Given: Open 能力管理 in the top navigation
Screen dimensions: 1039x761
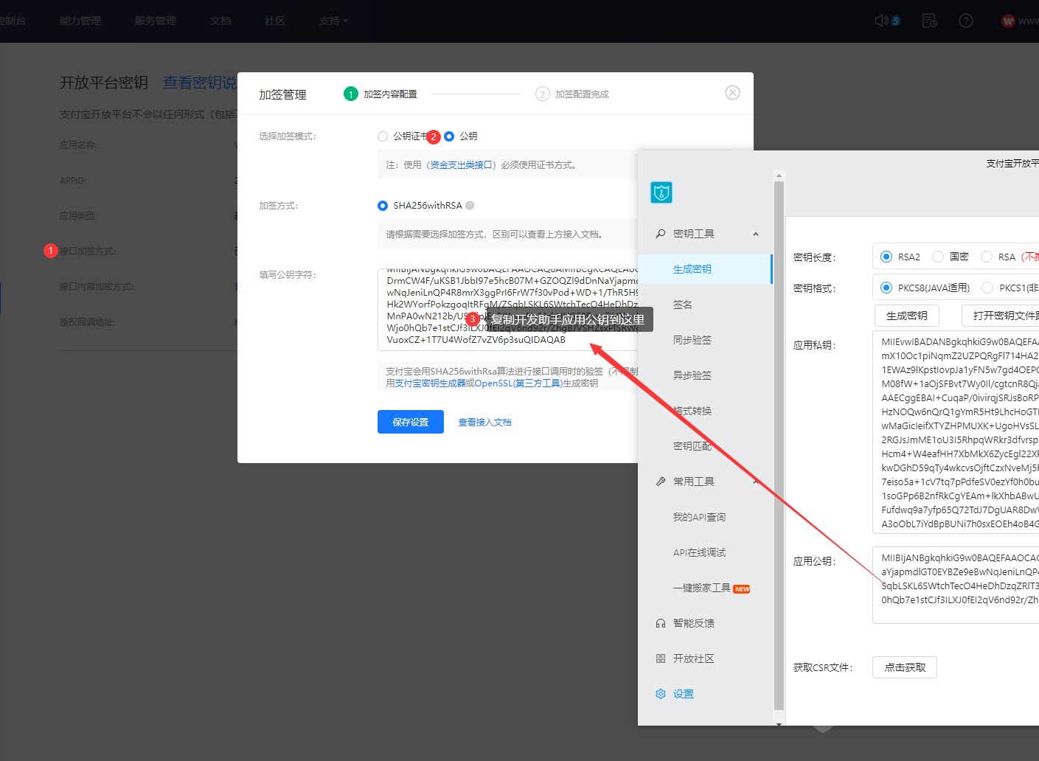Looking at the screenshot, I should pos(80,21).
